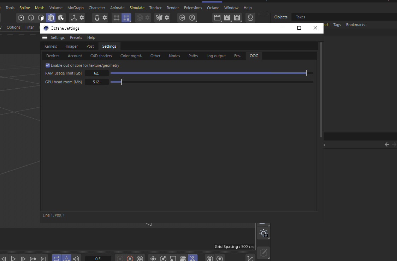Switch to the Post tab
This screenshot has width=397, height=261.
tap(90, 46)
